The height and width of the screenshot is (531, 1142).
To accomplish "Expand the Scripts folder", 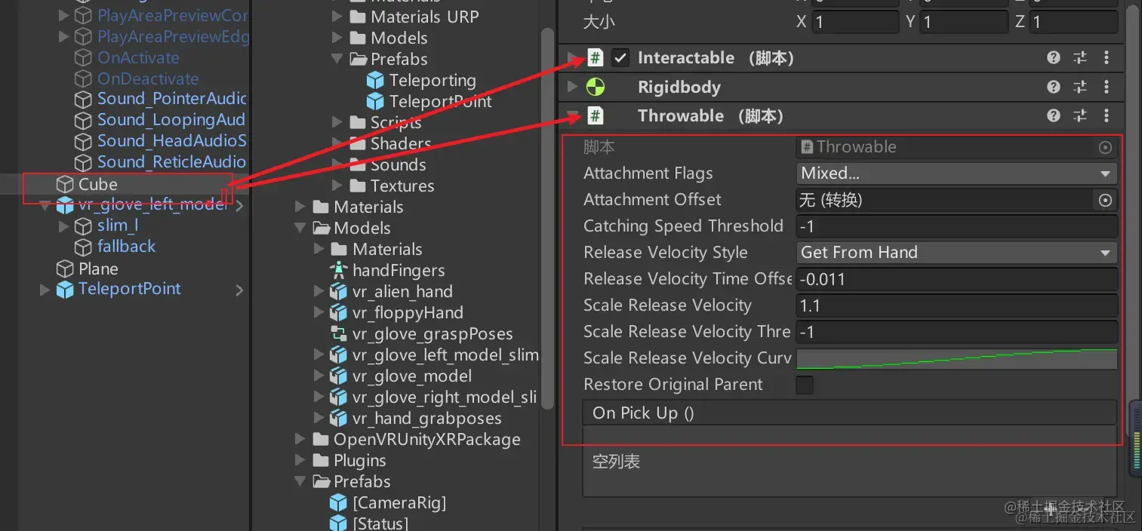I will click(337, 122).
